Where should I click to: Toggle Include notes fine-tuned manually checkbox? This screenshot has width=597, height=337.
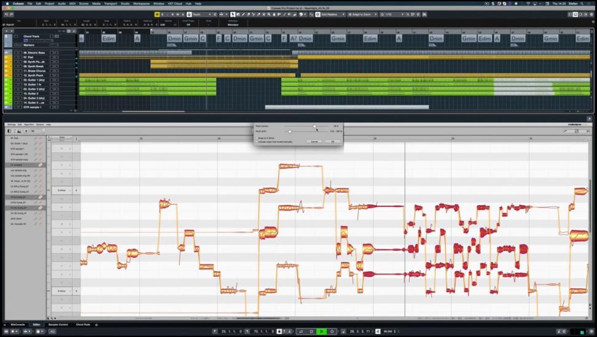[x=257, y=141]
